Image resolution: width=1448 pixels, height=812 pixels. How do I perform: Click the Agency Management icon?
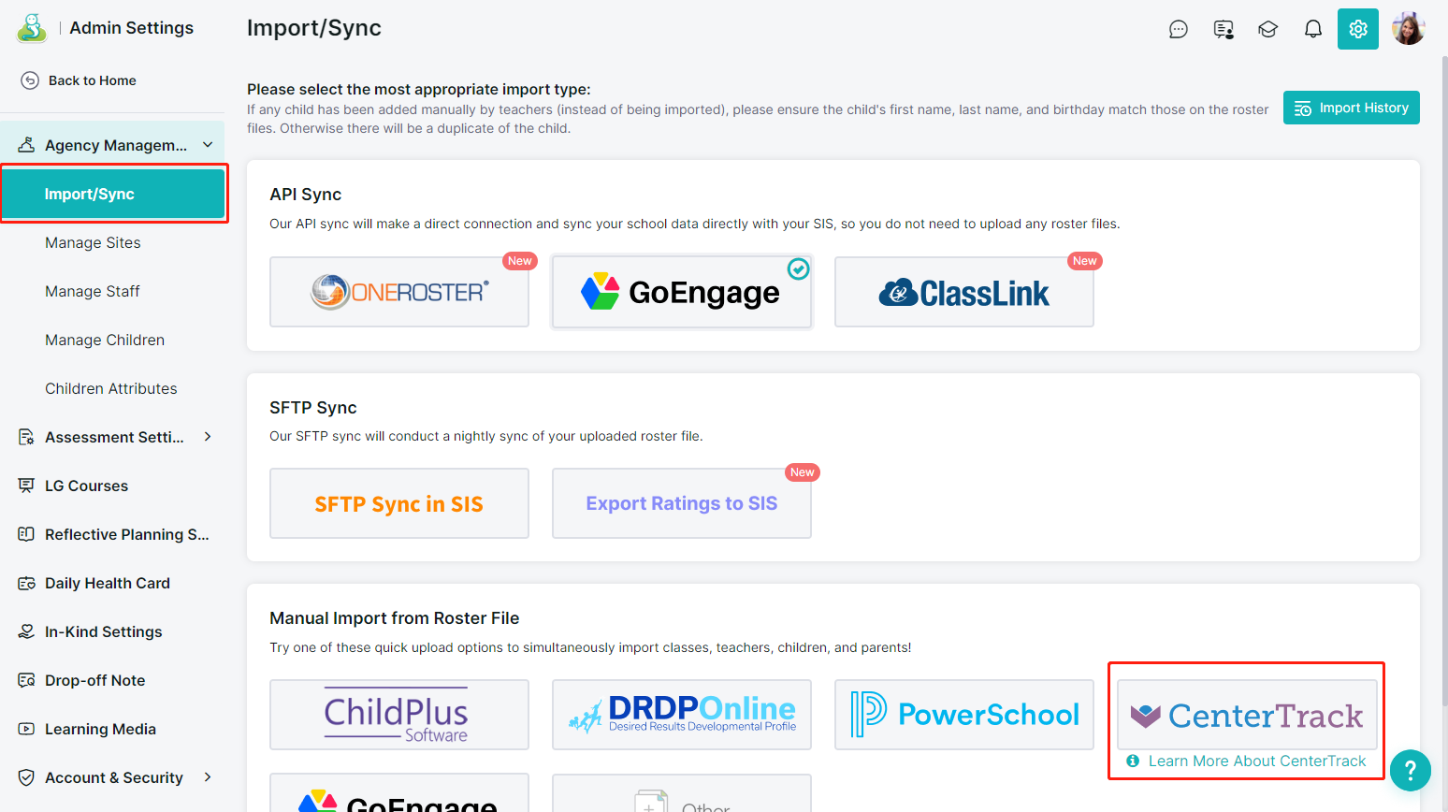[26, 145]
